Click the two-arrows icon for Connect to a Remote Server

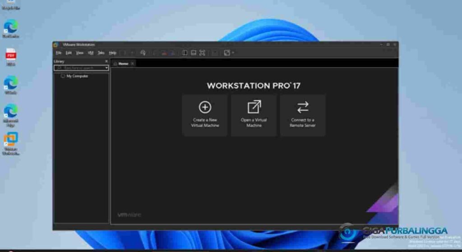(x=303, y=107)
